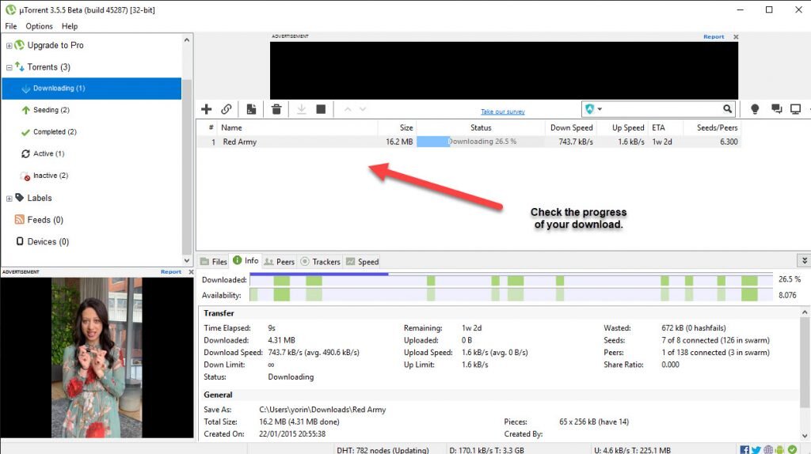The width and height of the screenshot is (811, 454).
Task: Click the torrent search input field
Action: (663, 109)
